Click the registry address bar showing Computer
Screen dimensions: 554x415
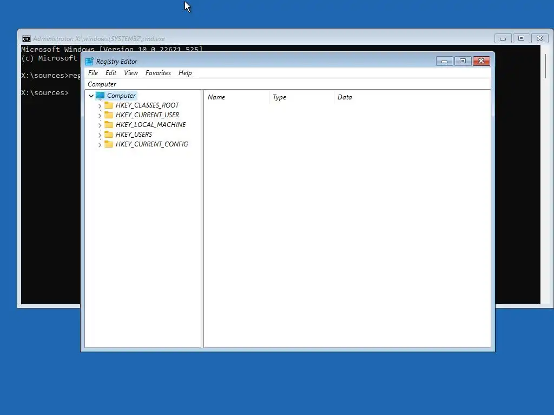pyautogui.click(x=288, y=84)
